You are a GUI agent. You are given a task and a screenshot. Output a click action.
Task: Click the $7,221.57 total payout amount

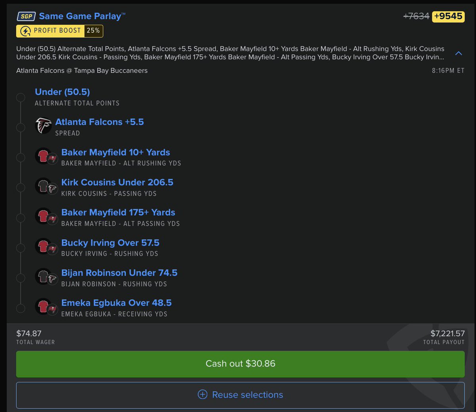click(447, 333)
